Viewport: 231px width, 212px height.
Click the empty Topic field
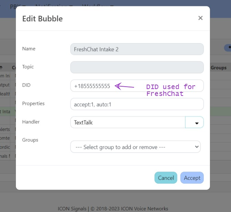137,67
